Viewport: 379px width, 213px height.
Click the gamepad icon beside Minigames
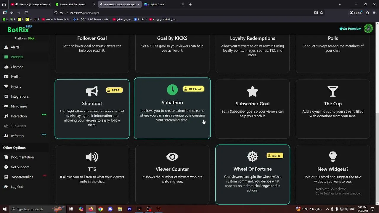6,106
